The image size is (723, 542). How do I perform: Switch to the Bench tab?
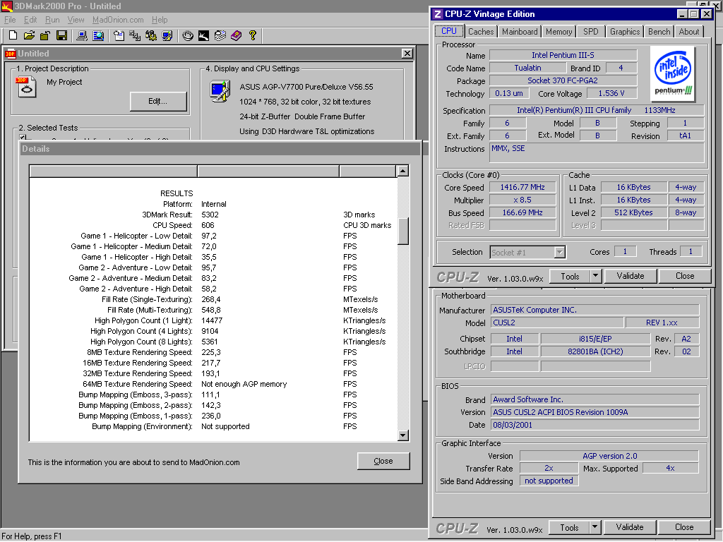[x=659, y=32]
